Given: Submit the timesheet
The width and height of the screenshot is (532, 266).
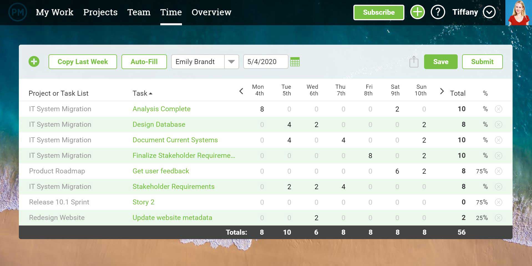Looking at the screenshot, I should (482, 62).
